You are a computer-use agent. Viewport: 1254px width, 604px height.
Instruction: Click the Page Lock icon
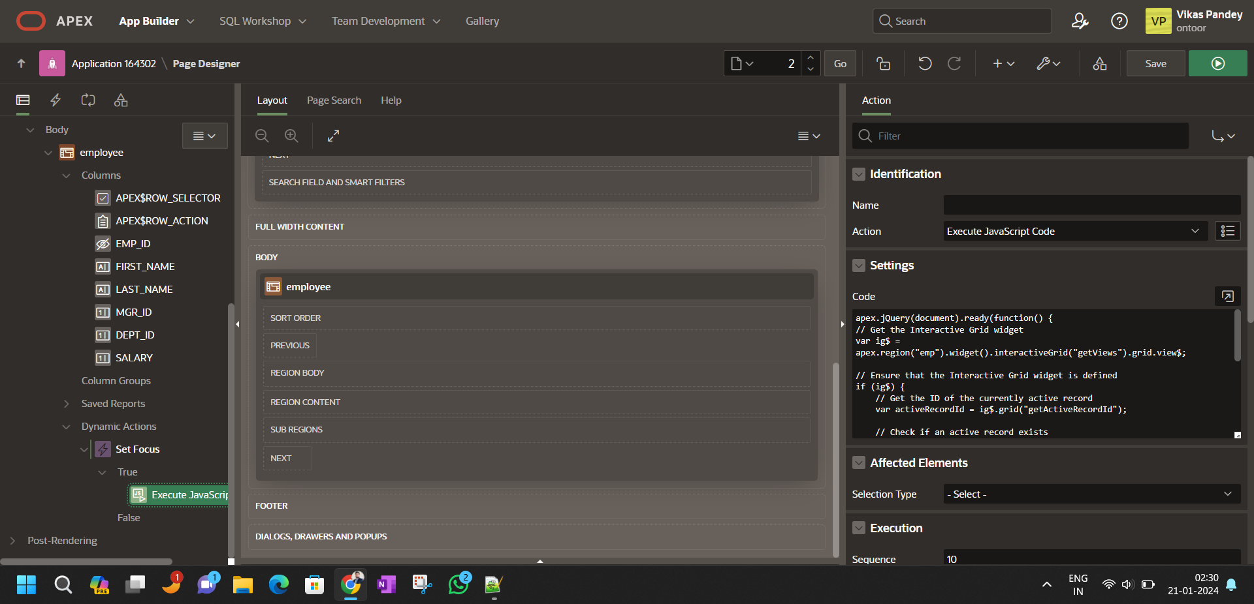[x=883, y=63]
